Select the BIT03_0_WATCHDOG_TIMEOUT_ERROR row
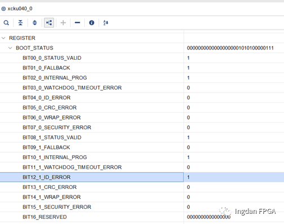 tap(142, 88)
